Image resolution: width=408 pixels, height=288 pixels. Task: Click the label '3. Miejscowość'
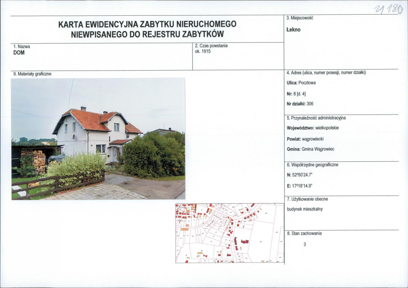coord(300,18)
